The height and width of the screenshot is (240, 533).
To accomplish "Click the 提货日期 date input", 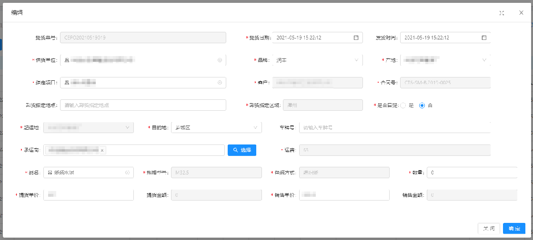I will (318, 38).
